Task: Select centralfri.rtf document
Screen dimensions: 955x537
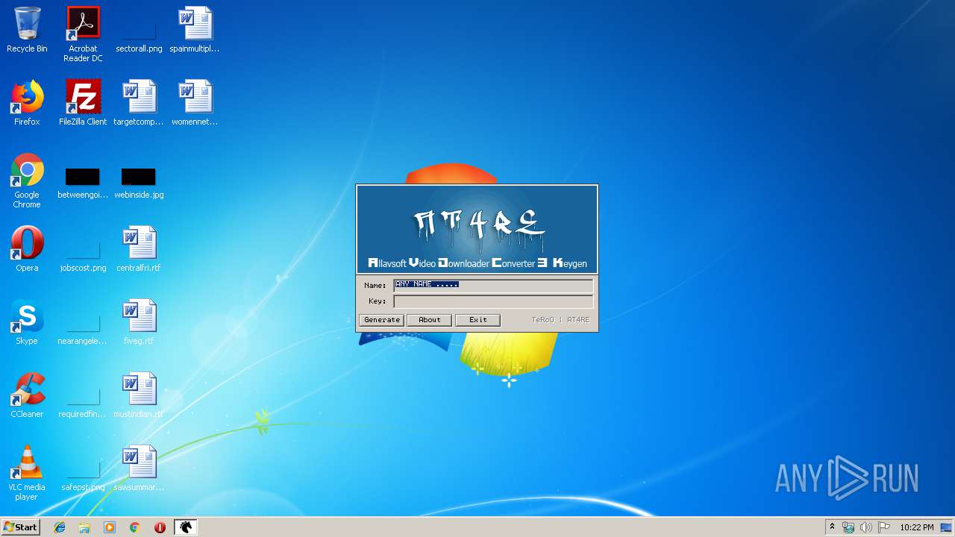Action: pos(139,249)
